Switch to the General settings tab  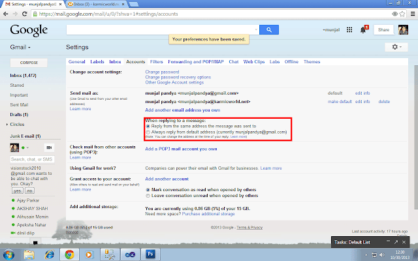tap(77, 61)
